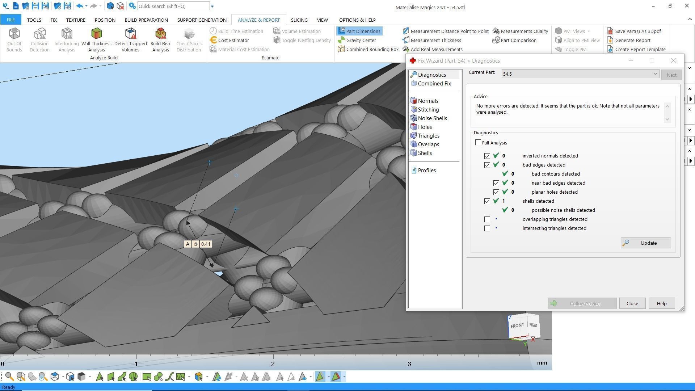The width and height of the screenshot is (695, 391).
Task: Open Cost Estimator tool
Action: pos(233,40)
